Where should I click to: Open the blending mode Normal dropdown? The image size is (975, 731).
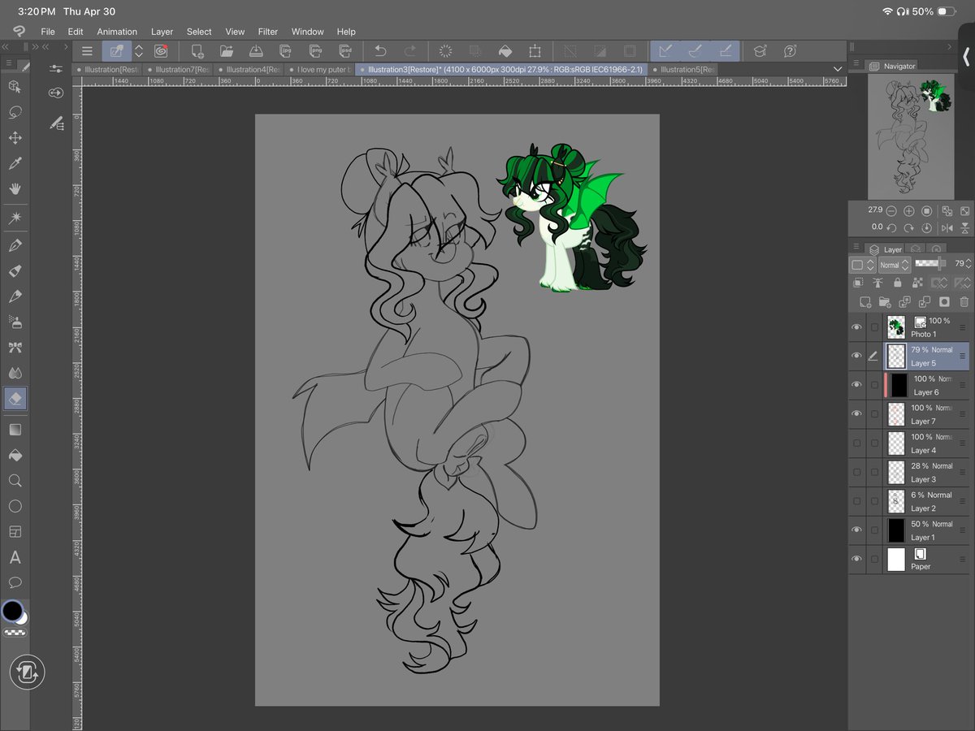coord(894,265)
